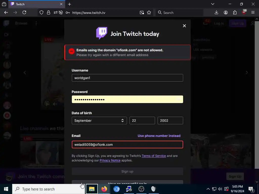This screenshot has height=194, width=259.
Task: Click the blocked autoplay icon in address bar
Action: (x=61, y=13)
